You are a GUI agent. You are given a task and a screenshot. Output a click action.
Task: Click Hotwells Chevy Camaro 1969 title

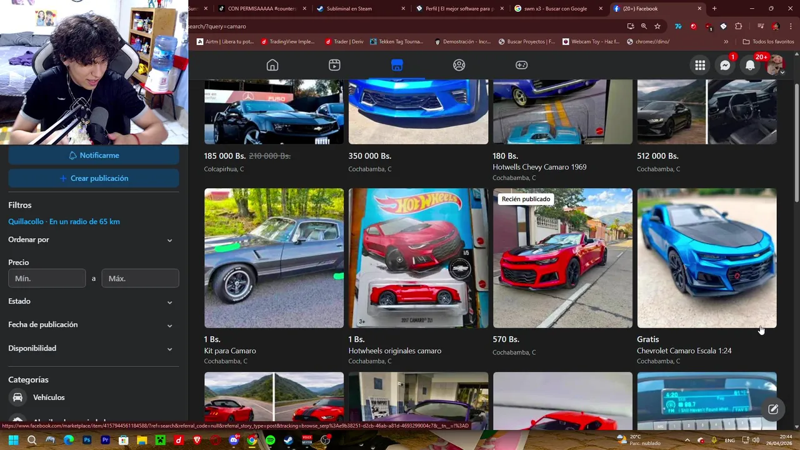click(x=539, y=167)
